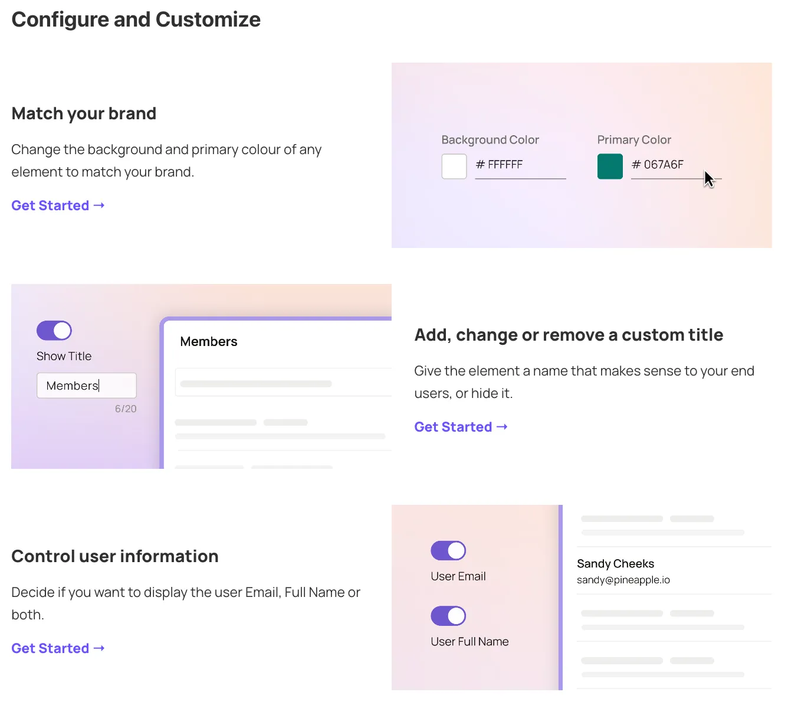Open Get Started below custom title section
The width and height of the screenshot is (788, 705).
click(461, 427)
